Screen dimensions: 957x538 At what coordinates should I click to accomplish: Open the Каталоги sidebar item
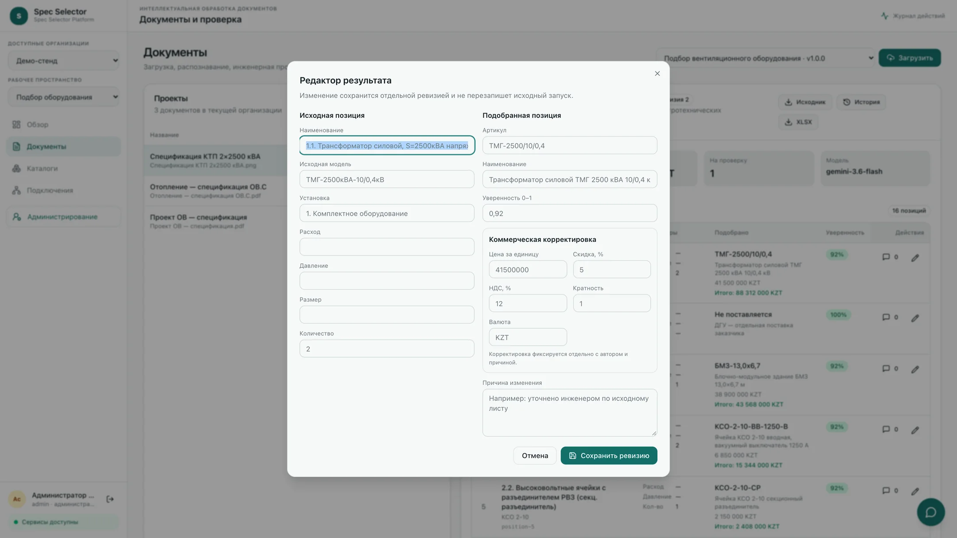[63, 168]
